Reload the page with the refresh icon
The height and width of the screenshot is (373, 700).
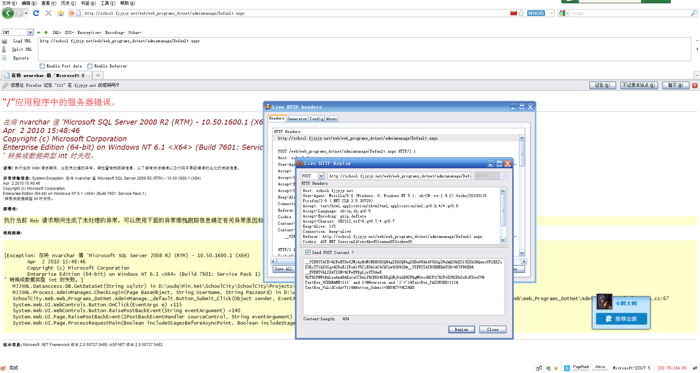click(36, 13)
